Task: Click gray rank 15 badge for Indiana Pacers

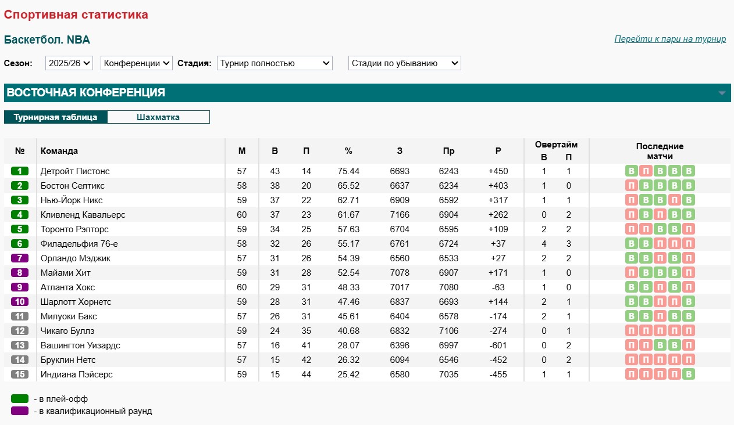Action: (20, 374)
